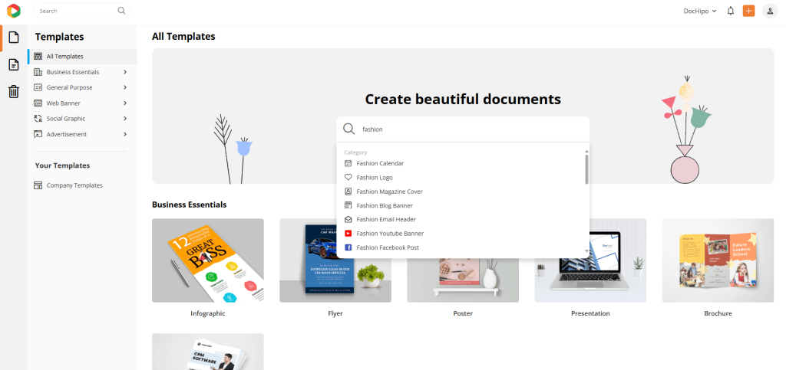Open the notifications bell
The width and height of the screenshot is (786, 370).
731,11
